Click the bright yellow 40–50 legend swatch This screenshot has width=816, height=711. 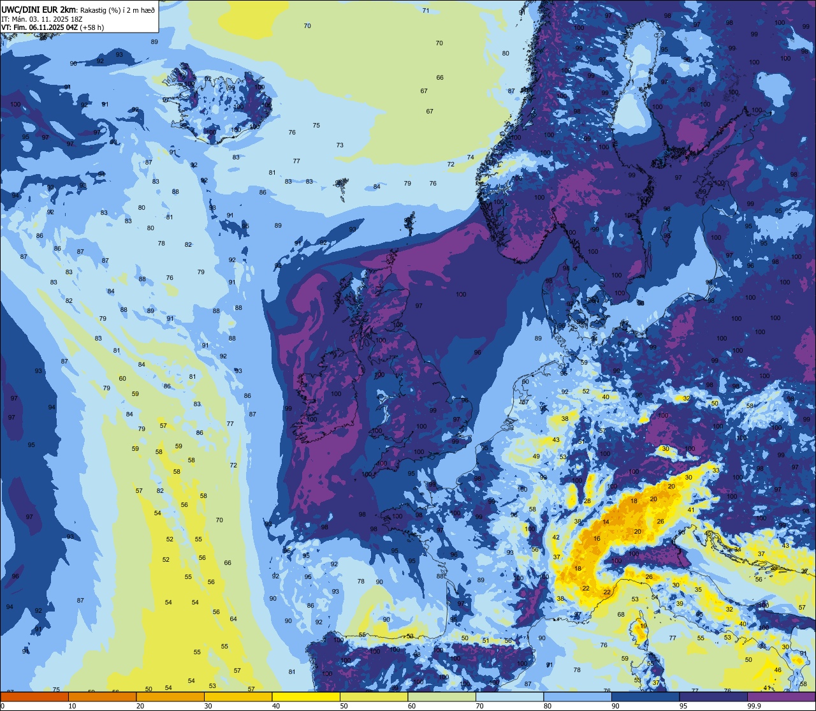coord(306,696)
